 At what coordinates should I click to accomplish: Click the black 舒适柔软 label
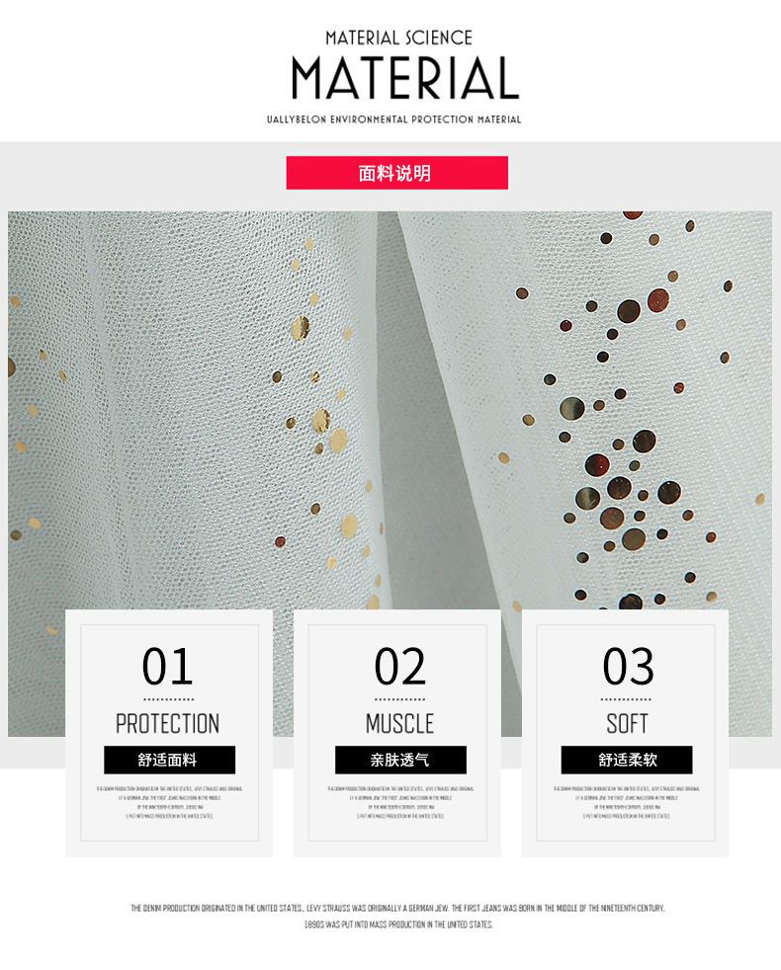coord(627,760)
